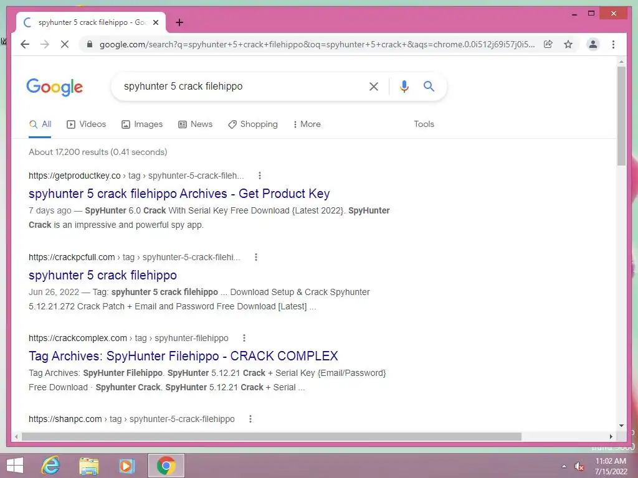
Task: Start voice search with microphone
Action: pyautogui.click(x=404, y=86)
